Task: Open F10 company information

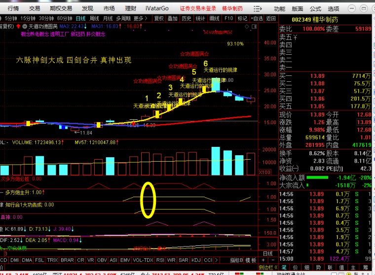Action: pos(228,18)
